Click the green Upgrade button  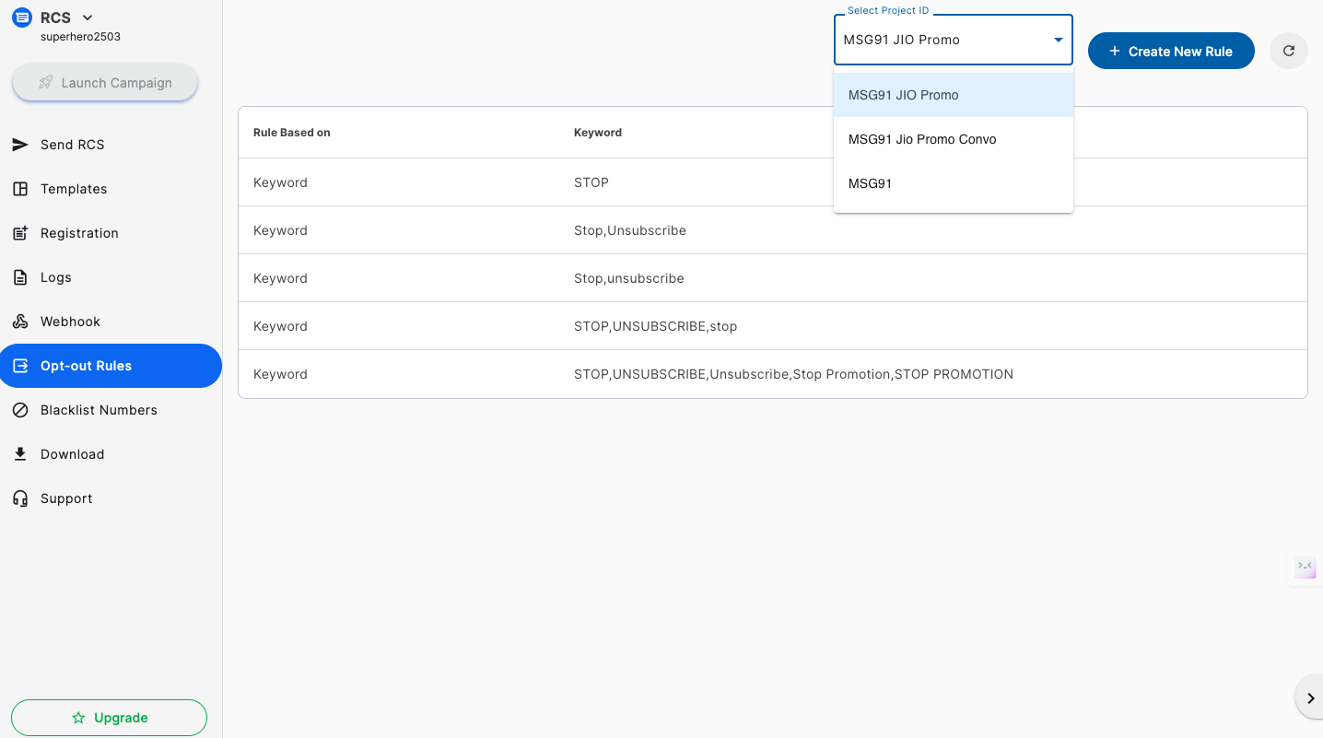click(109, 718)
